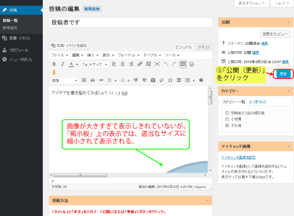Click the editor's horizontal scrollbar thumb
The image size is (294, 216).
coord(80,175)
